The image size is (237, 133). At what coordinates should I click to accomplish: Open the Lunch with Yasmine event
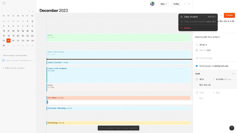(x=118, y=75)
